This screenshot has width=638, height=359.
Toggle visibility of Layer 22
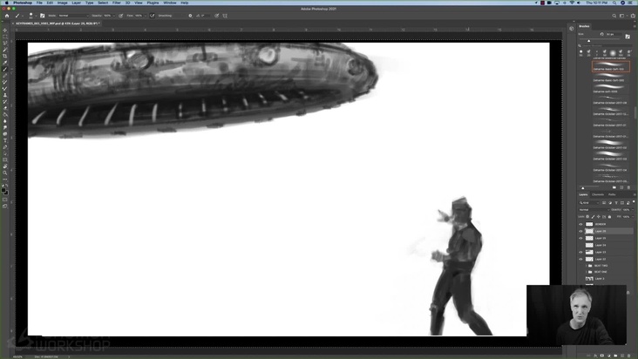580,259
